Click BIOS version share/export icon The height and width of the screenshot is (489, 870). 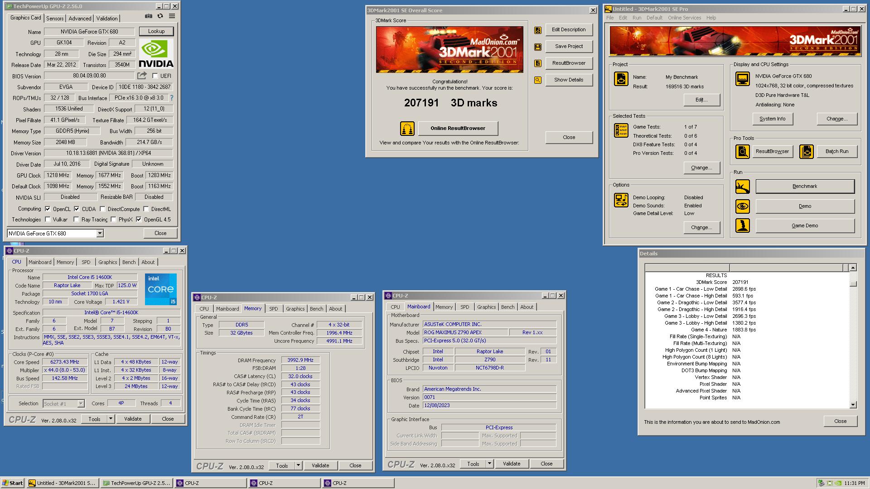click(x=142, y=76)
